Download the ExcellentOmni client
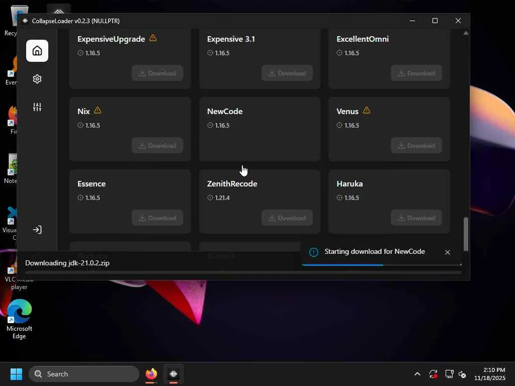515x386 pixels. click(416, 73)
